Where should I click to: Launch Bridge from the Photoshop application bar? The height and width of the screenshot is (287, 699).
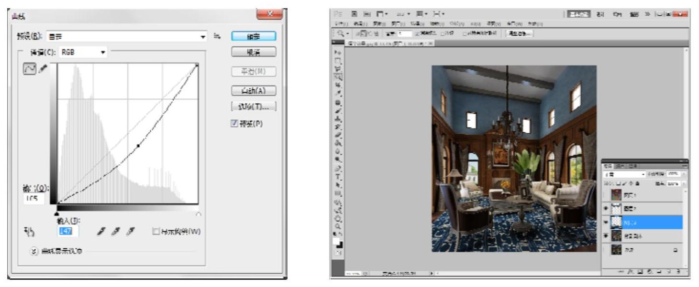[355, 14]
